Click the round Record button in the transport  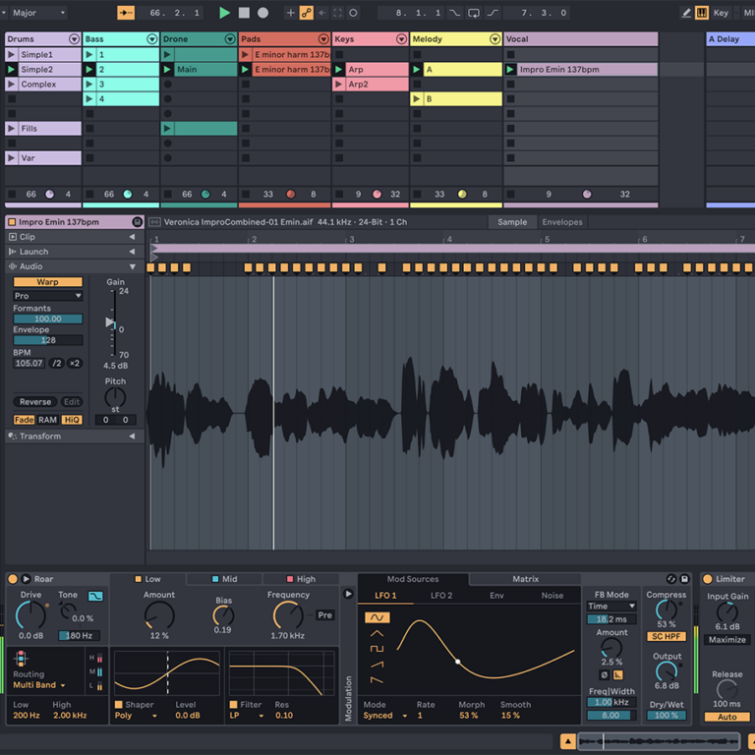[262, 13]
